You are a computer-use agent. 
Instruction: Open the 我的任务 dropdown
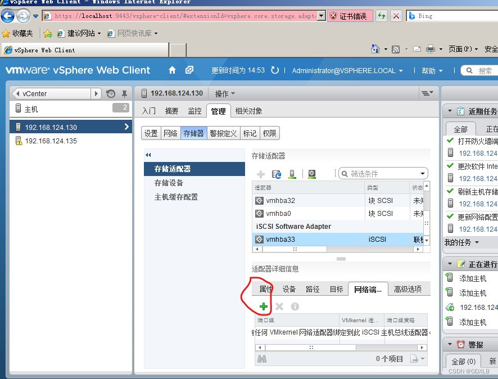point(461,242)
